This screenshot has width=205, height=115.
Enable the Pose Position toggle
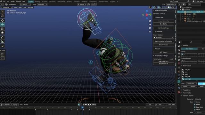pyautogui.click(x=189, y=49)
